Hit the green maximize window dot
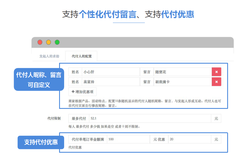Screen dimensions: 244x158 click(57, 42)
